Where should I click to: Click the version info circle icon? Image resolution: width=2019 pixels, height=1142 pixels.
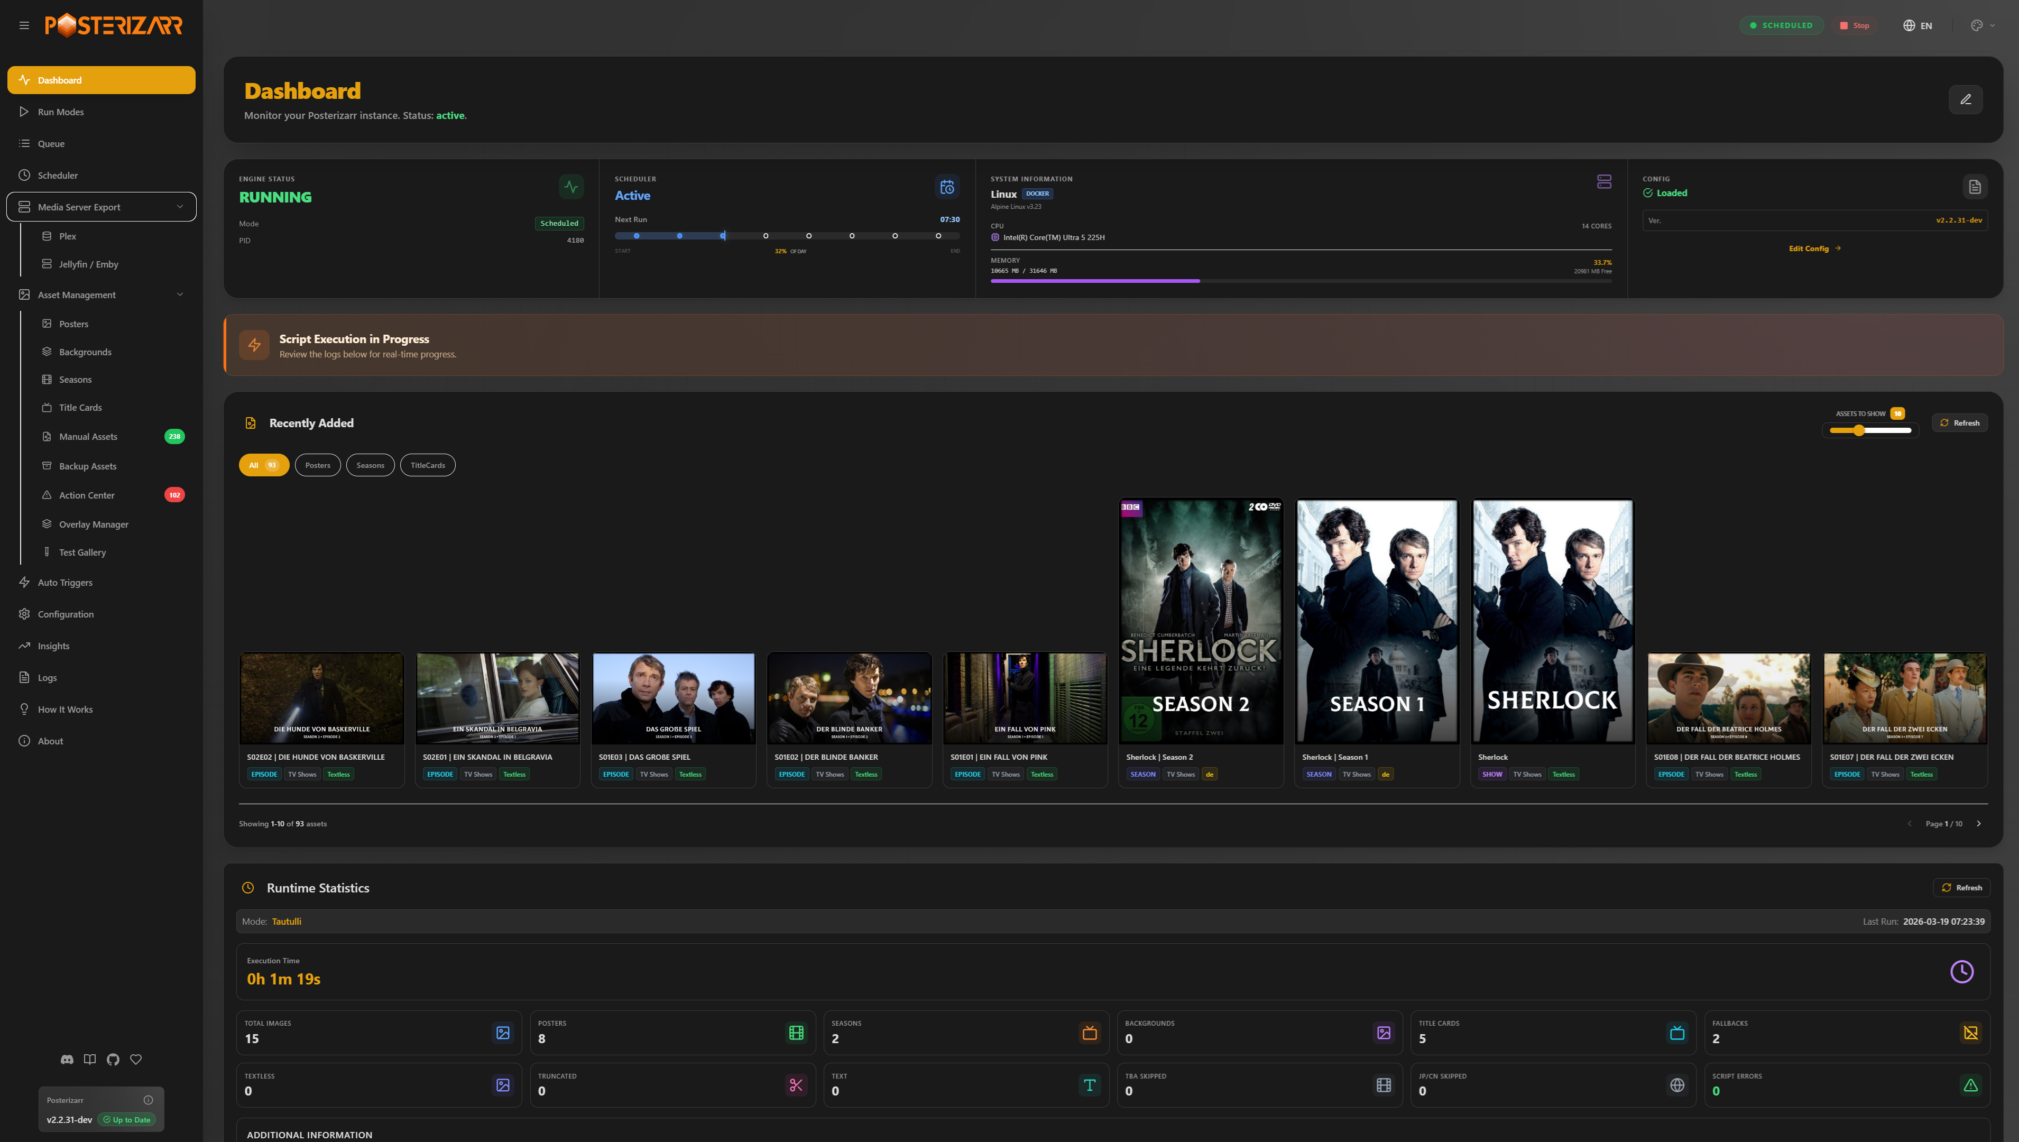point(148,1100)
